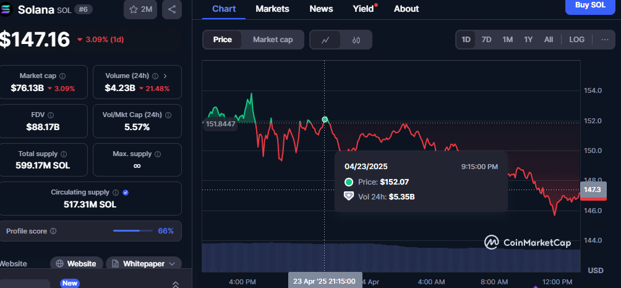Image resolution: width=621 pixels, height=288 pixels.
Task: Click the Solana logo icon
Action: pos(6,9)
